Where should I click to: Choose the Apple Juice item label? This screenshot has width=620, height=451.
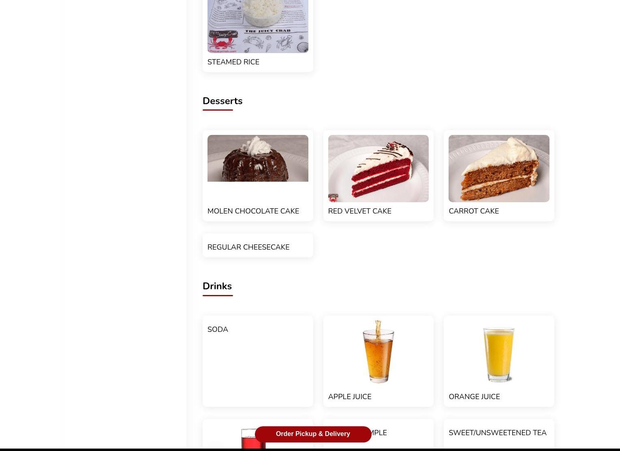point(350,397)
